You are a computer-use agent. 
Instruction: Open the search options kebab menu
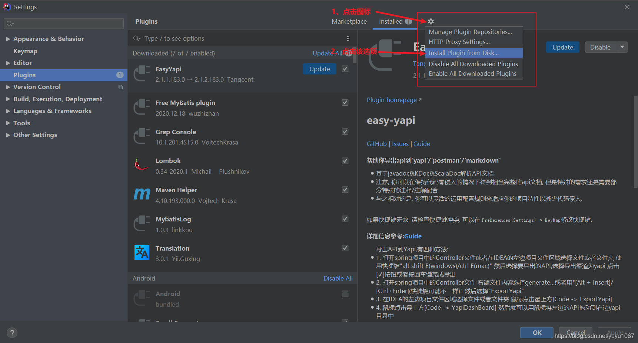(x=348, y=38)
